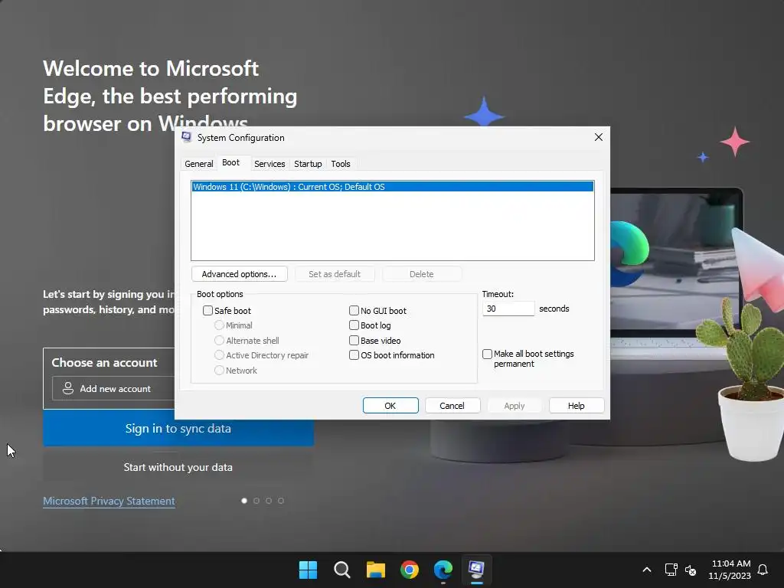The image size is (784, 588).
Task: Launch File Explorer from taskbar
Action: [375, 570]
